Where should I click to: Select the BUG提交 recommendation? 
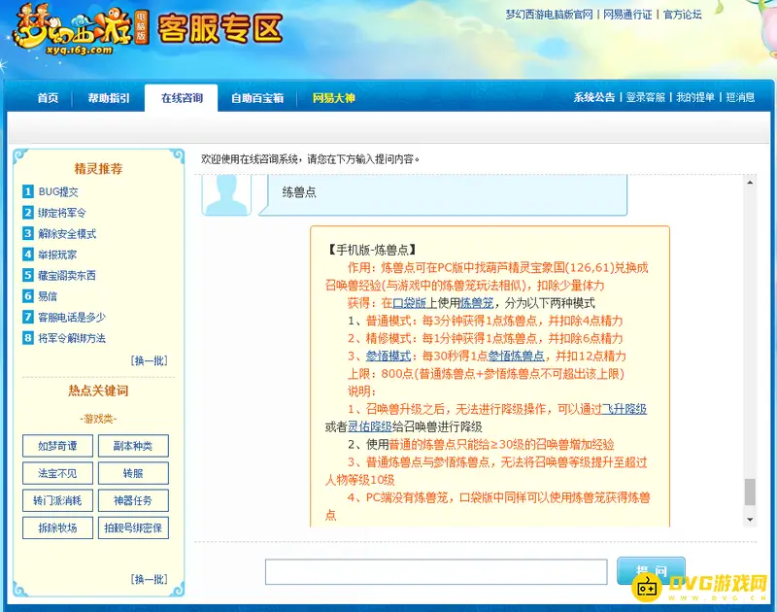pyautogui.click(x=58, y=191)
